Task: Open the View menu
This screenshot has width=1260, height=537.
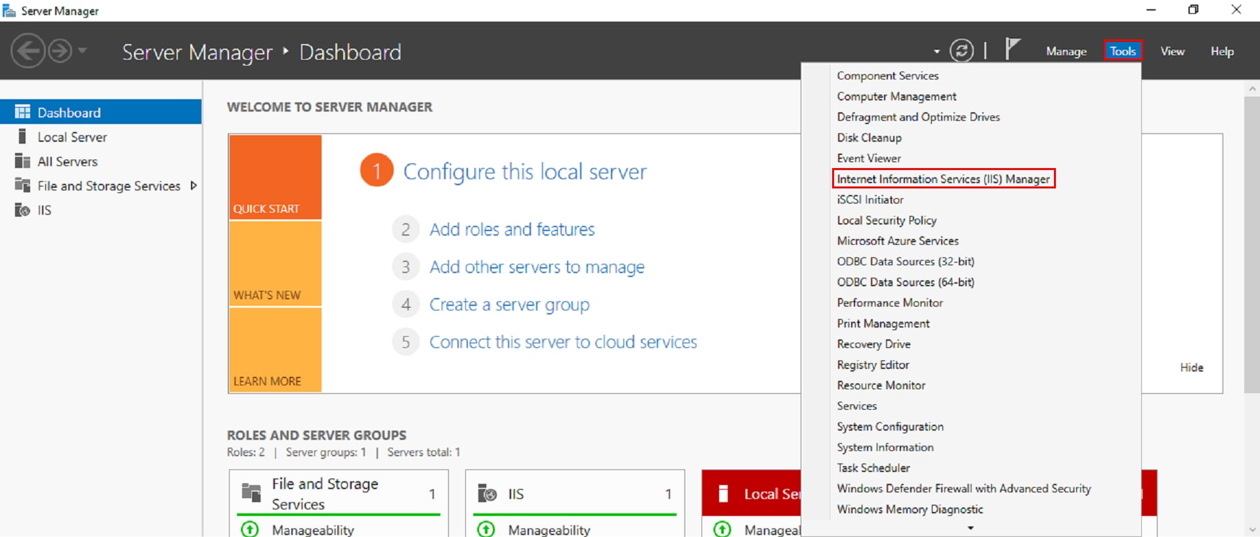Action: pos(1172,51)
